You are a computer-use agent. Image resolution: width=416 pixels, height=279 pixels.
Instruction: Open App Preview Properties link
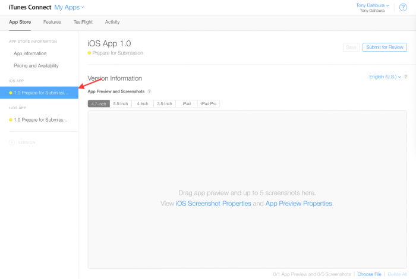point(299,204)
